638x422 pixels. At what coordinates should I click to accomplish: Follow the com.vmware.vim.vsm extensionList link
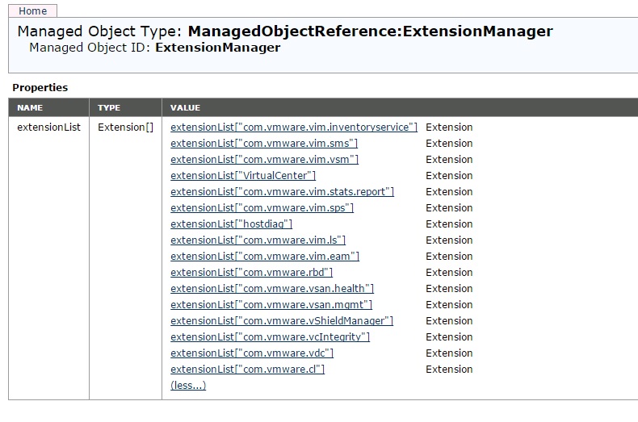[264, 160]
